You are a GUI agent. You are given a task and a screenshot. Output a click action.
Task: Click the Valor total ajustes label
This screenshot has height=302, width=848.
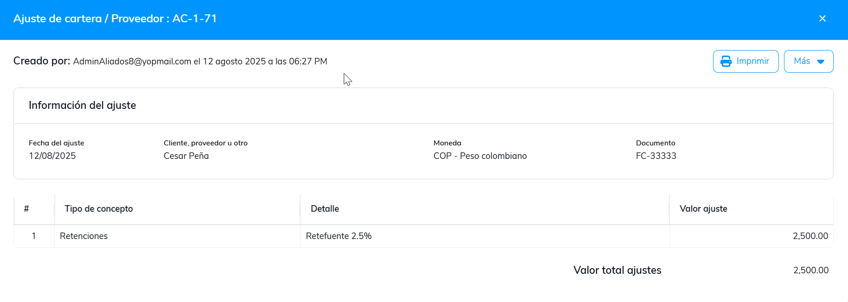[617, 271]
